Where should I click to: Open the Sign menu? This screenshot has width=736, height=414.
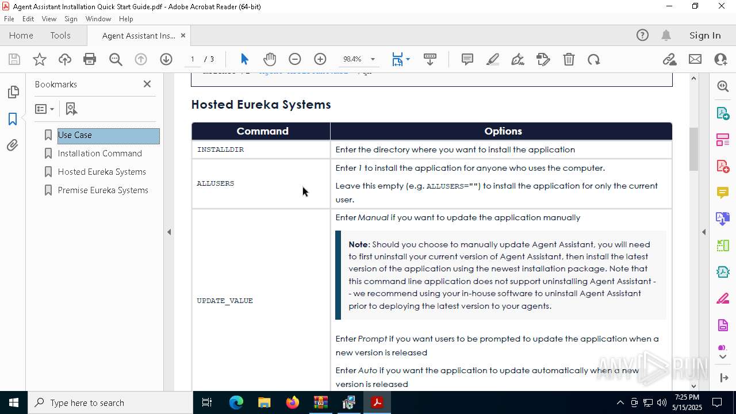click(x=71, y=19)
